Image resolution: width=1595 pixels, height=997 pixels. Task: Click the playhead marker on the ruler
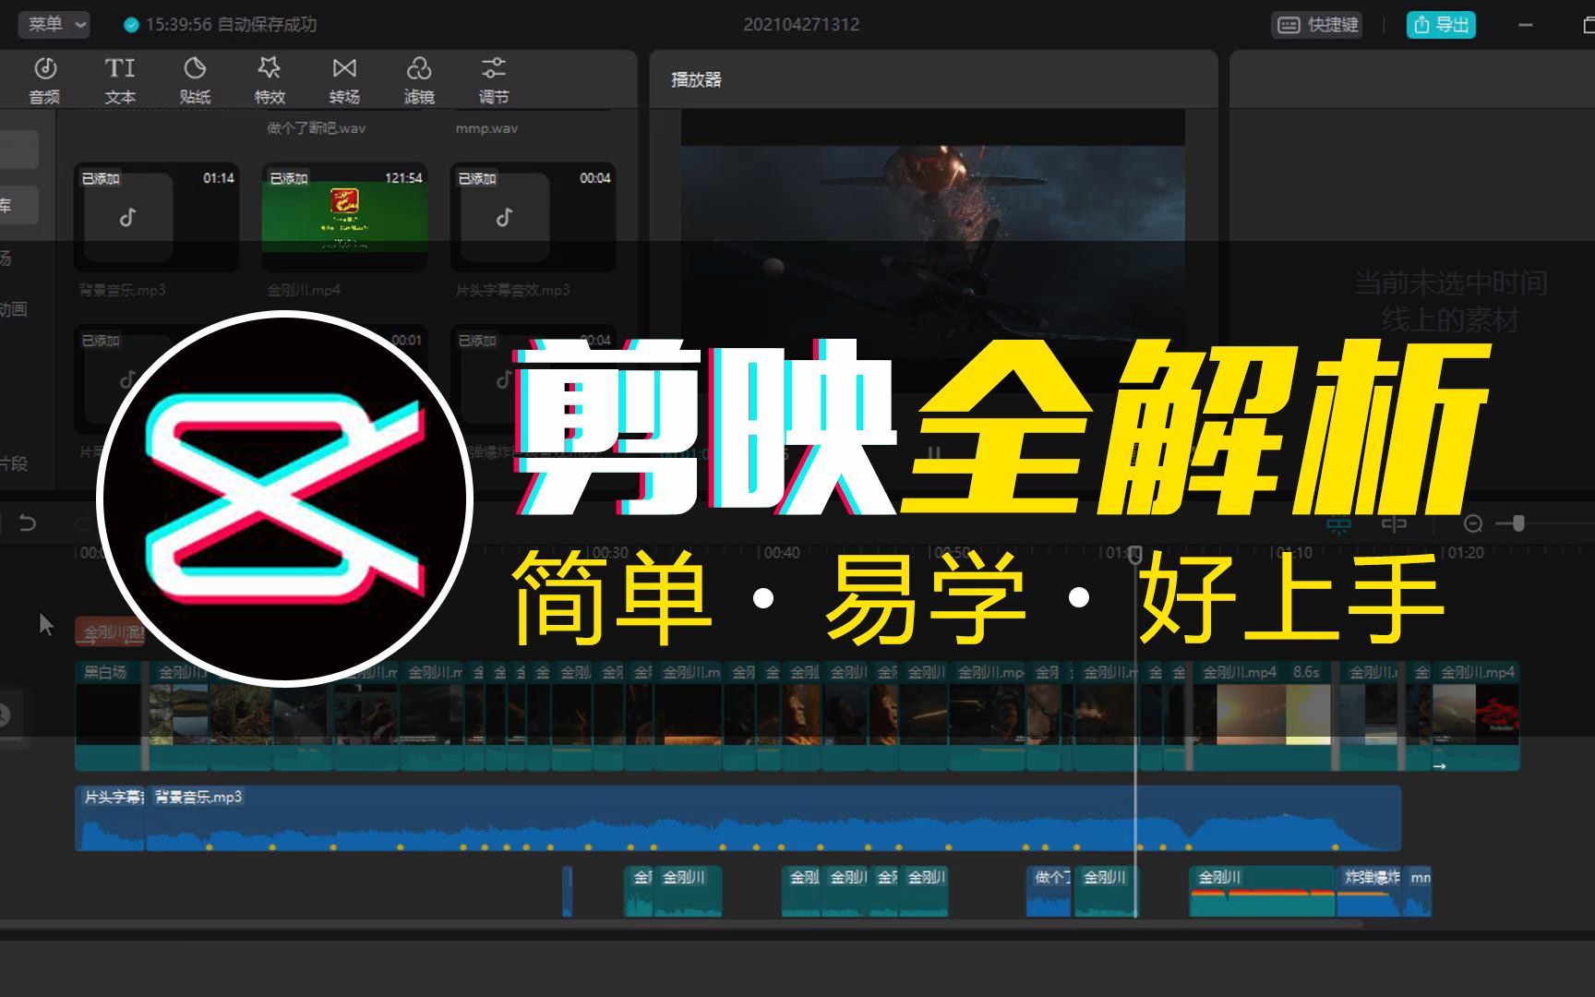point(1135,554)
